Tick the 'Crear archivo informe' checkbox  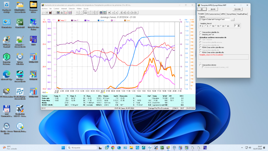coord(200,65)
